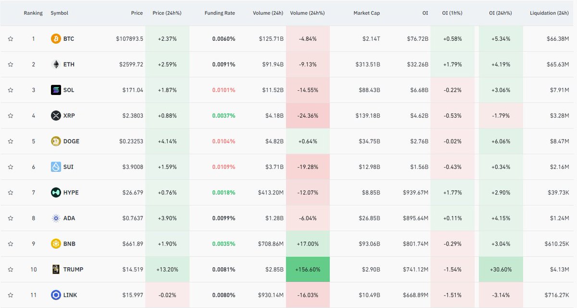Sort by Price column header
Screen dimensions: 577x308
point(137,13)
